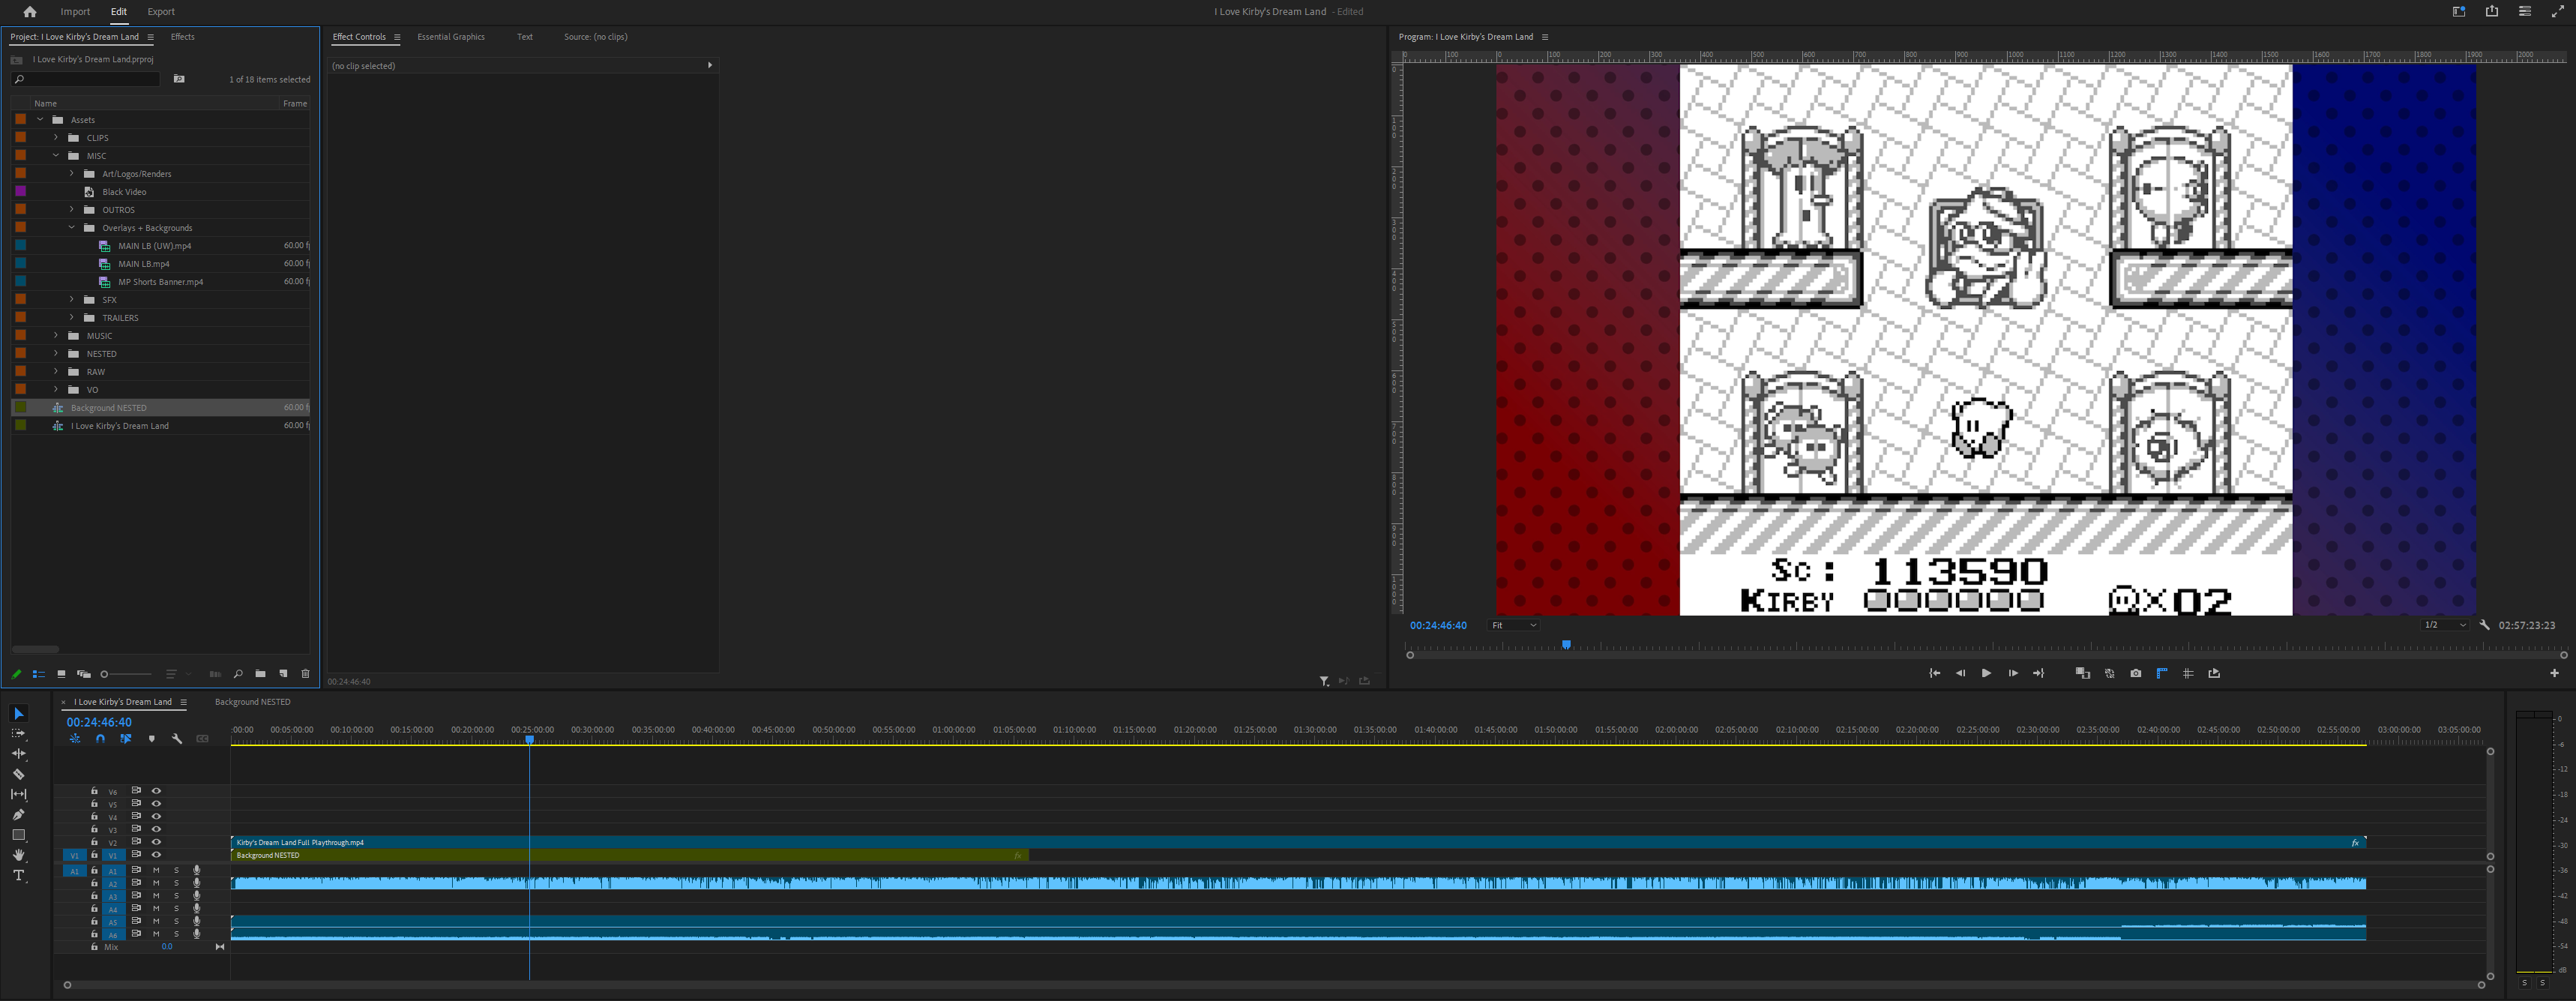
Task: Click Export/share icon in Program monitor
Action: (x=2214, y=674)
